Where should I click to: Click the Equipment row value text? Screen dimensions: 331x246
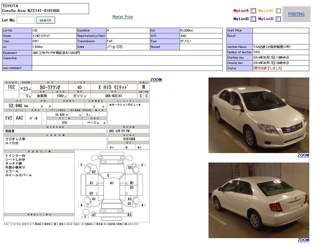coord(56,53)
